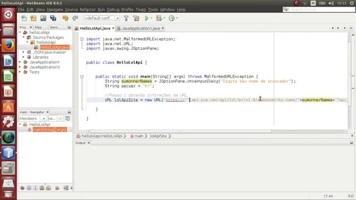The image size is (356, 200).
Task: Click the editor horizontal scrollbar
Action: point(180,131)
